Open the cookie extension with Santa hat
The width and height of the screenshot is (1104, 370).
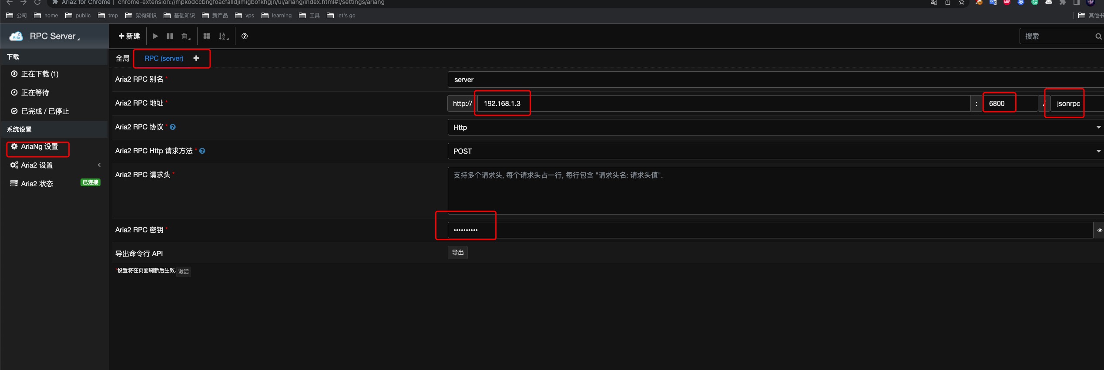[979, 2]
